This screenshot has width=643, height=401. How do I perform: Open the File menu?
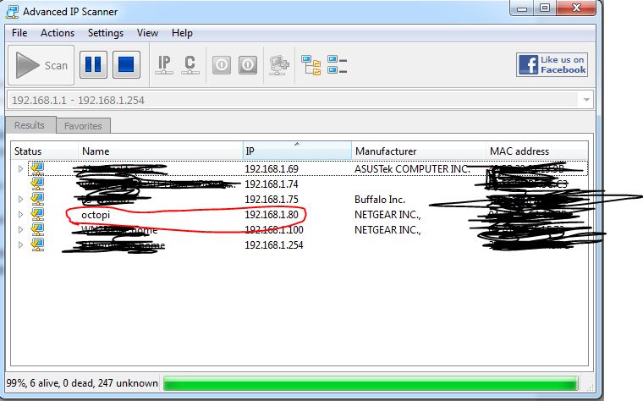19,33
